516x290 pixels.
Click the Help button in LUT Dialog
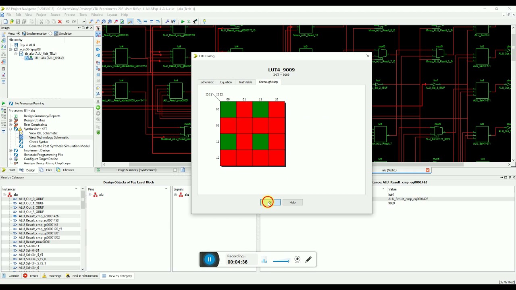[x=293, y=202]
